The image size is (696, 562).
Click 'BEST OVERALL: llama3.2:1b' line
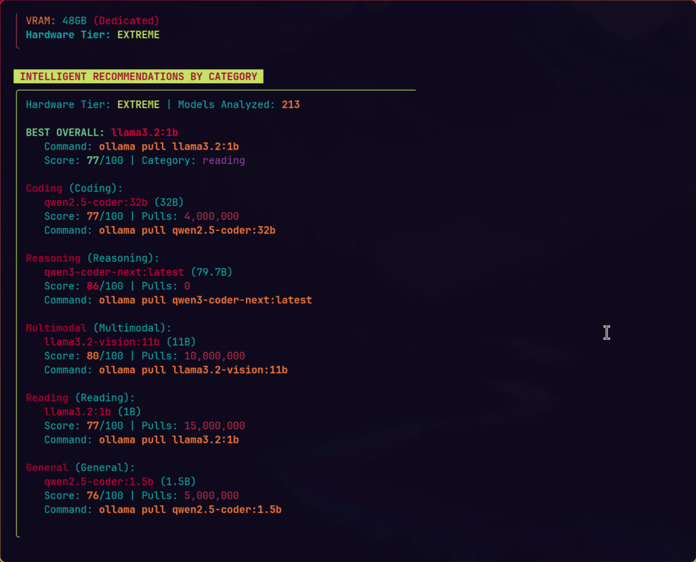click(x=102, y=132)
